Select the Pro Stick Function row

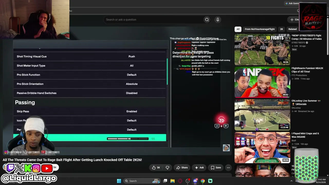(90, 75)
